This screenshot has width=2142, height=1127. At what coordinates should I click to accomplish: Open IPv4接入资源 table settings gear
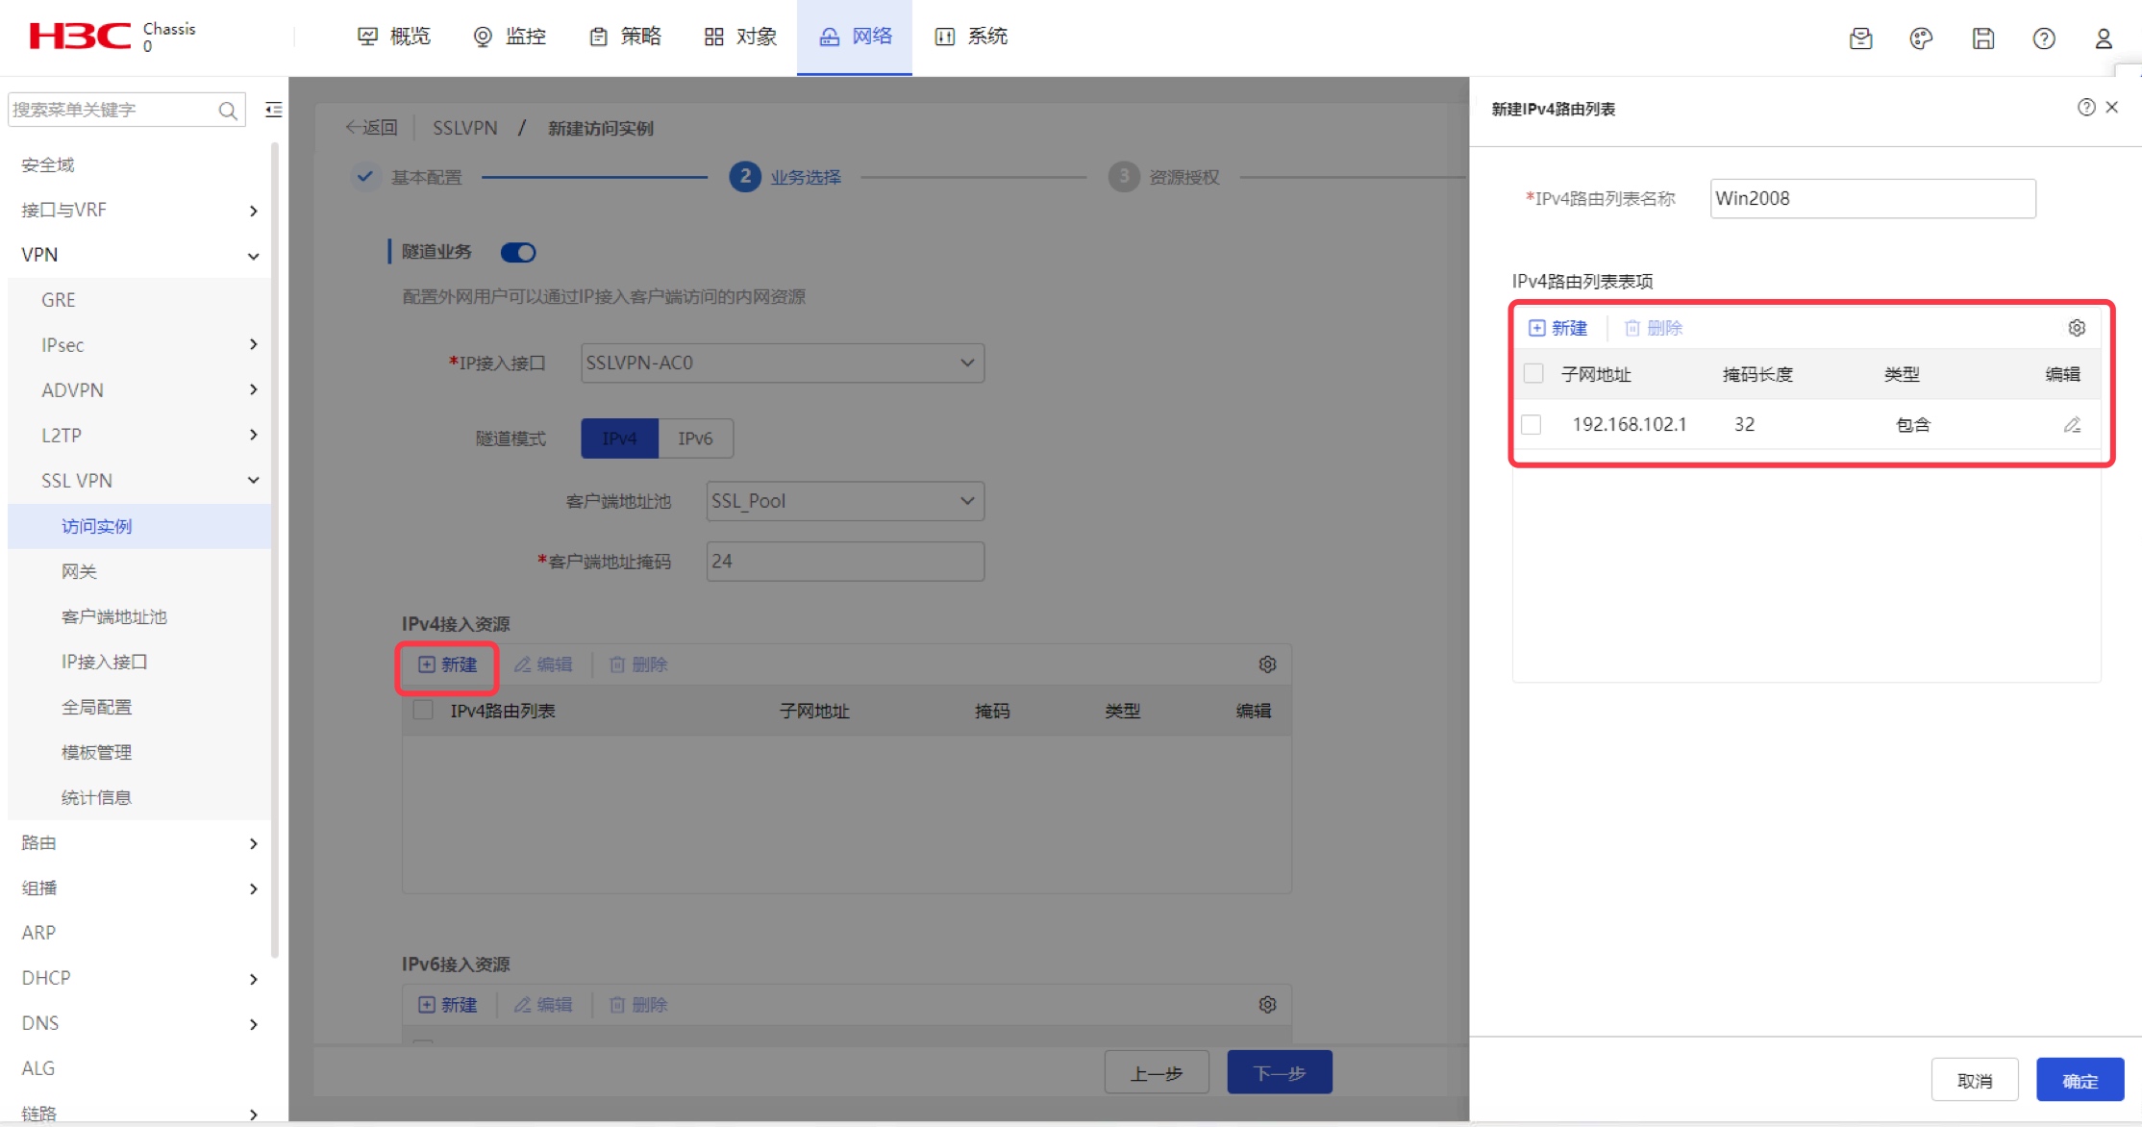1267,664
